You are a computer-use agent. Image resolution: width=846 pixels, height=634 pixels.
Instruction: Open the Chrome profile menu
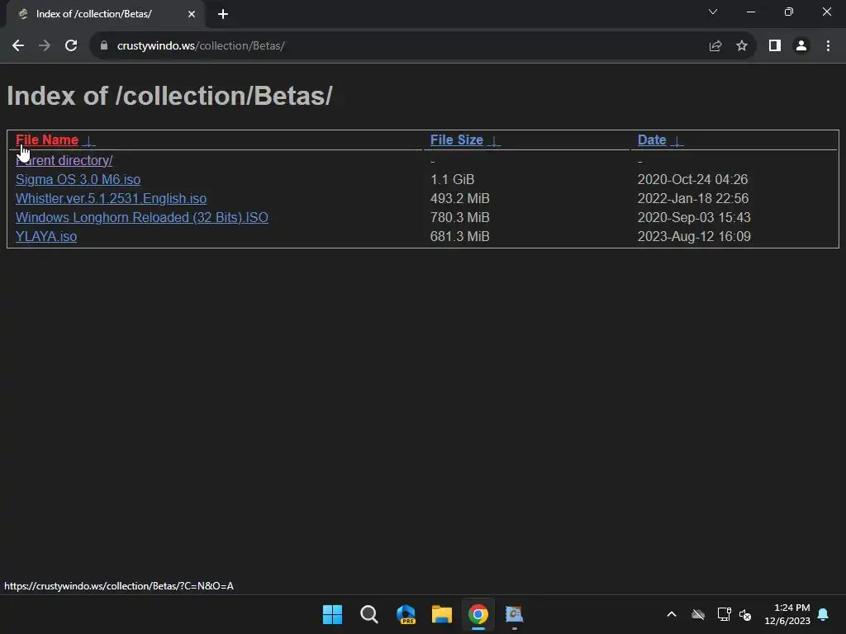[x=801, y=46]
